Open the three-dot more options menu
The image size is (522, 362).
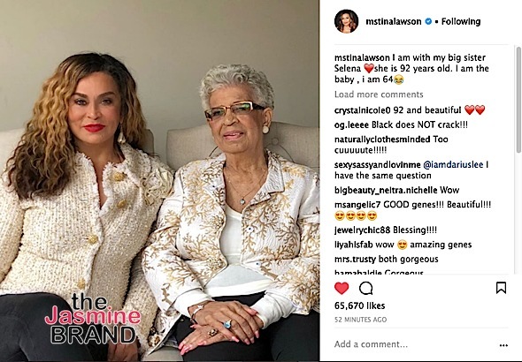(503, 345)
